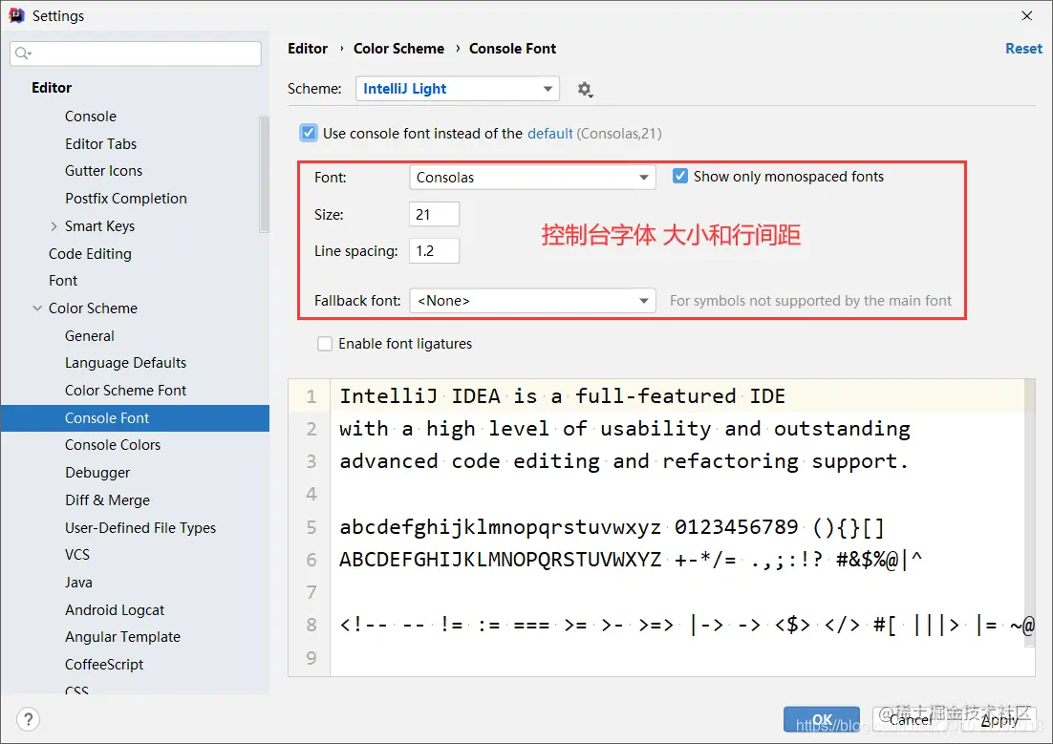Click the Line spacing input field
This screenshot has width=1053, height=744.
click(434, 250)
